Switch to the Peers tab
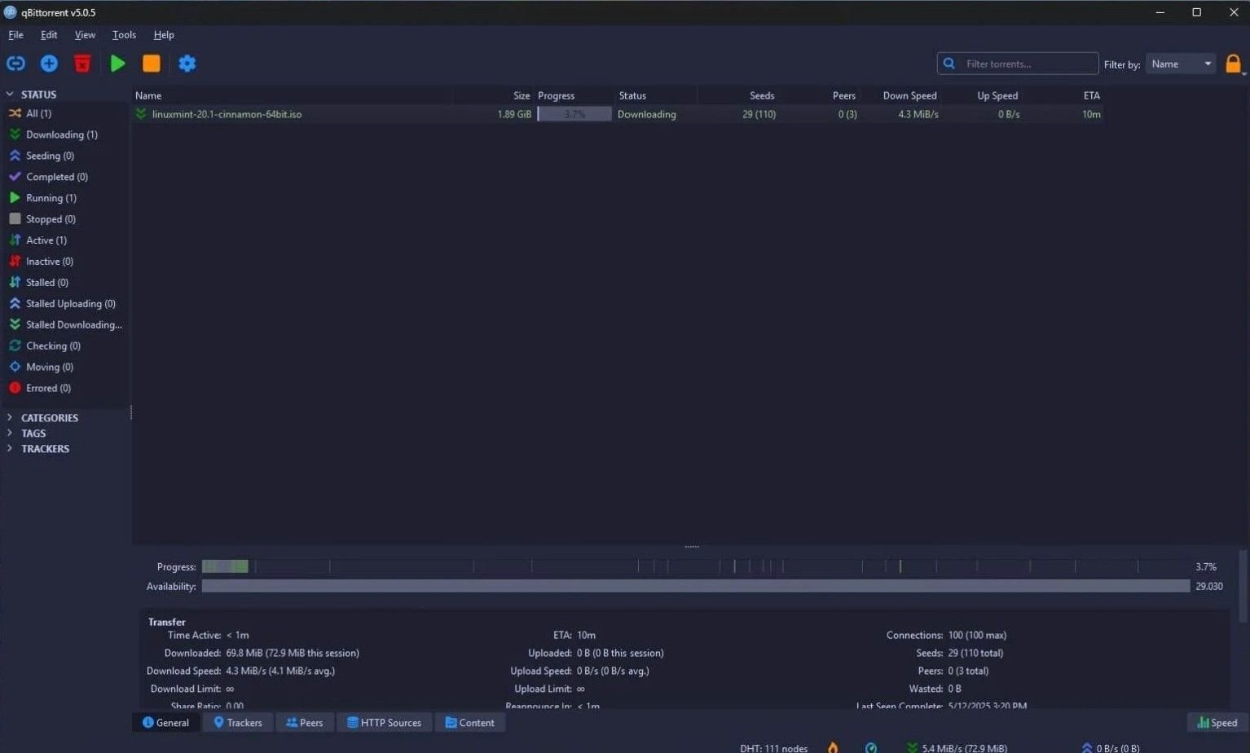Image resolution: width=1250 pixels, height=753 pixels. (x=305, y=723)
